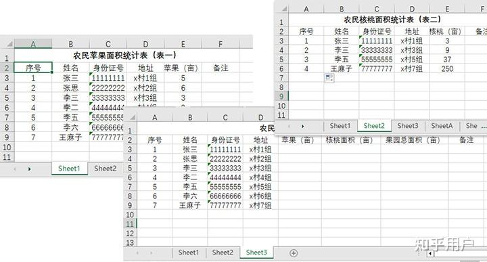Select 身份证号 header in Sheet3 window

(x=225, y=140)
